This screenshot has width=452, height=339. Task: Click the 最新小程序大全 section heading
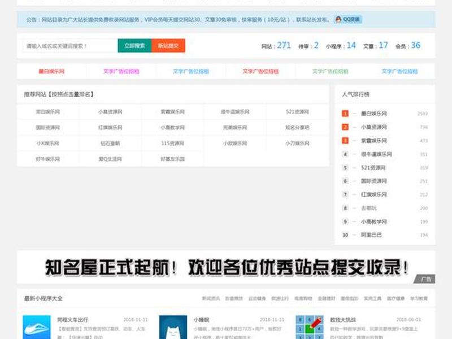pos(44,298)
